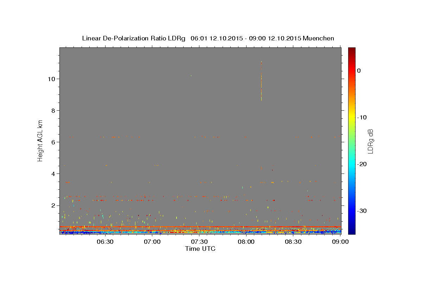Click the 'Muenchen' location in the title
Viewport: 422px width, 281px height.
click(x=318, y=38)
